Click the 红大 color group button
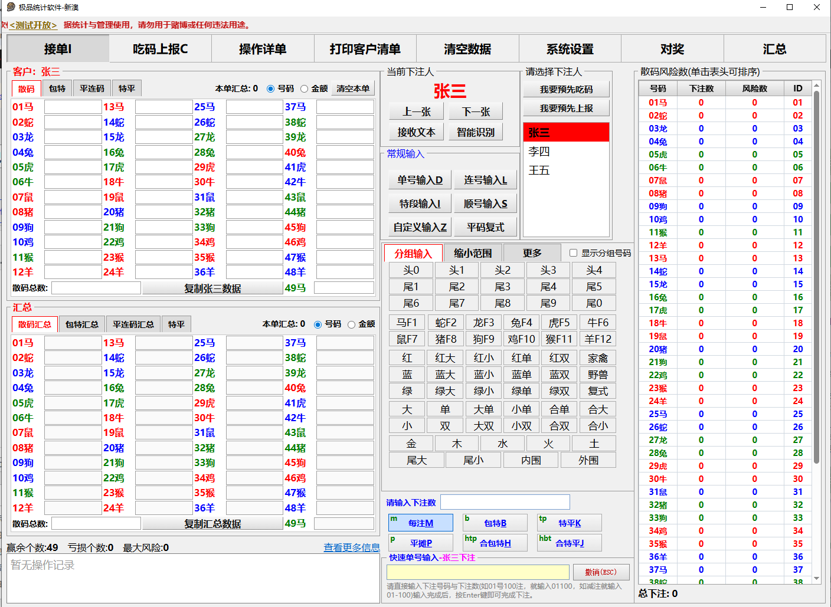The image size is (831, 607). 445,358
